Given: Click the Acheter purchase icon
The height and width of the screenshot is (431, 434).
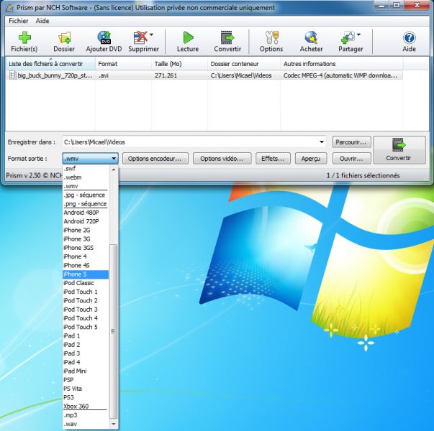Looking at the screenshot, I should point(311,37).
